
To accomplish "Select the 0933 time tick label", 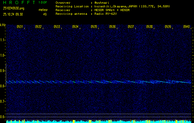I will 57,27.
